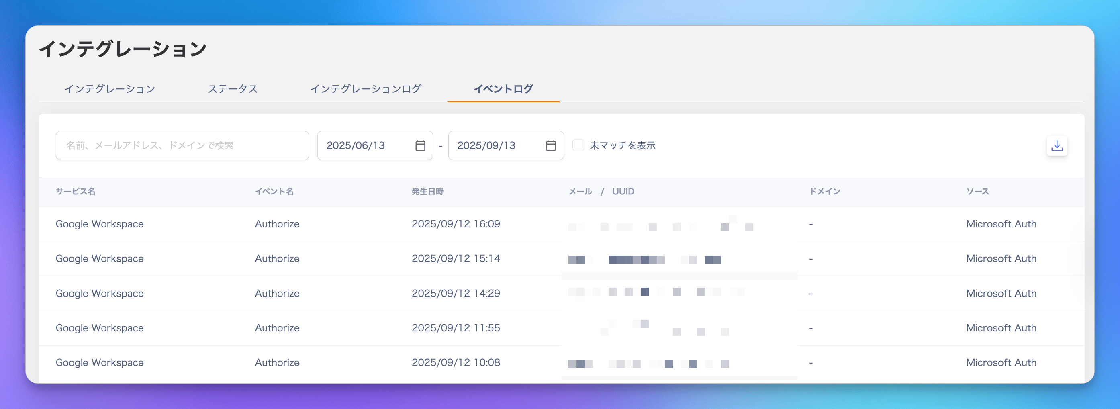Viewport: 1120px width, 409px height.
Task: Click timestamp 2025/09/12 15:14
Action: click(456, 259)
